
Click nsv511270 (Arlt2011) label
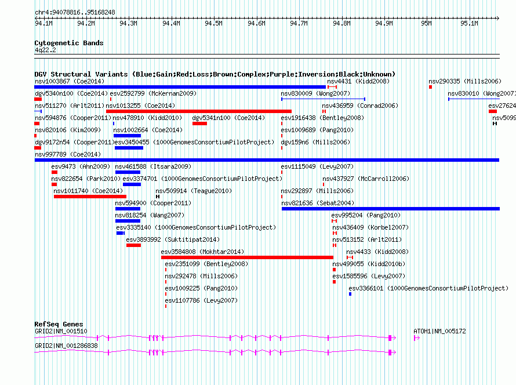[70, 106]
